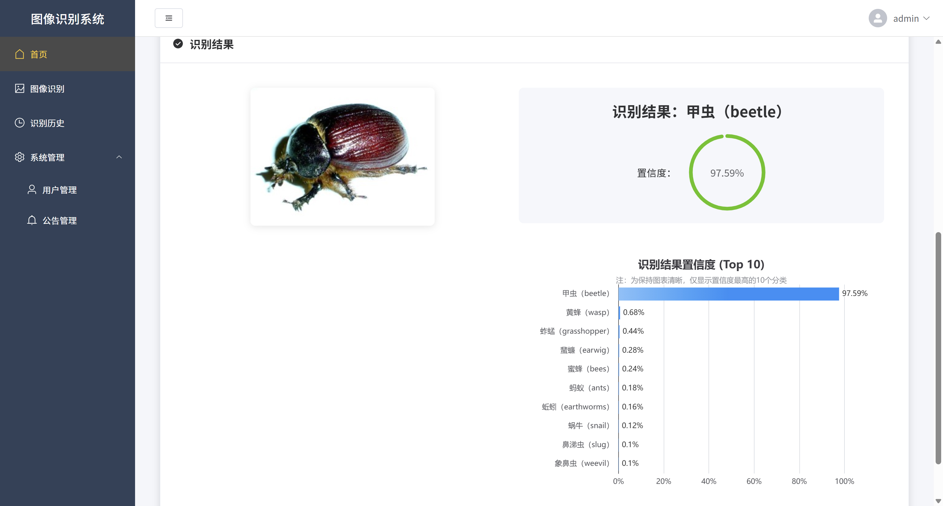Click the blue beetle bar in chart
This screenshot has height=506, width=943.
pos(728,293)
